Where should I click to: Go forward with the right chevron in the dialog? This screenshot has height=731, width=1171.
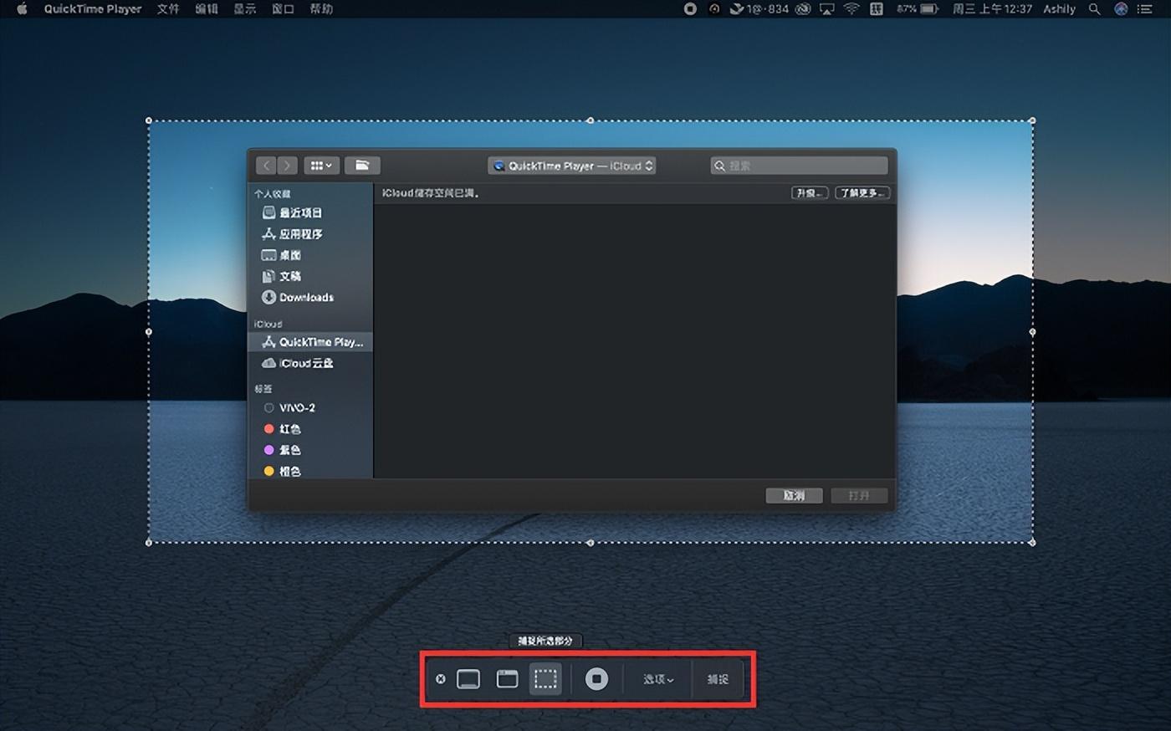(287, 166)
